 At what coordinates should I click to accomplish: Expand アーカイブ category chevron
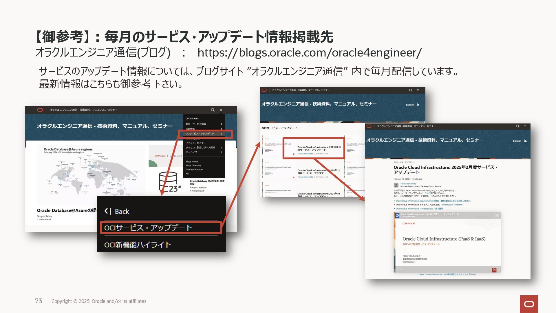(222, 152)
